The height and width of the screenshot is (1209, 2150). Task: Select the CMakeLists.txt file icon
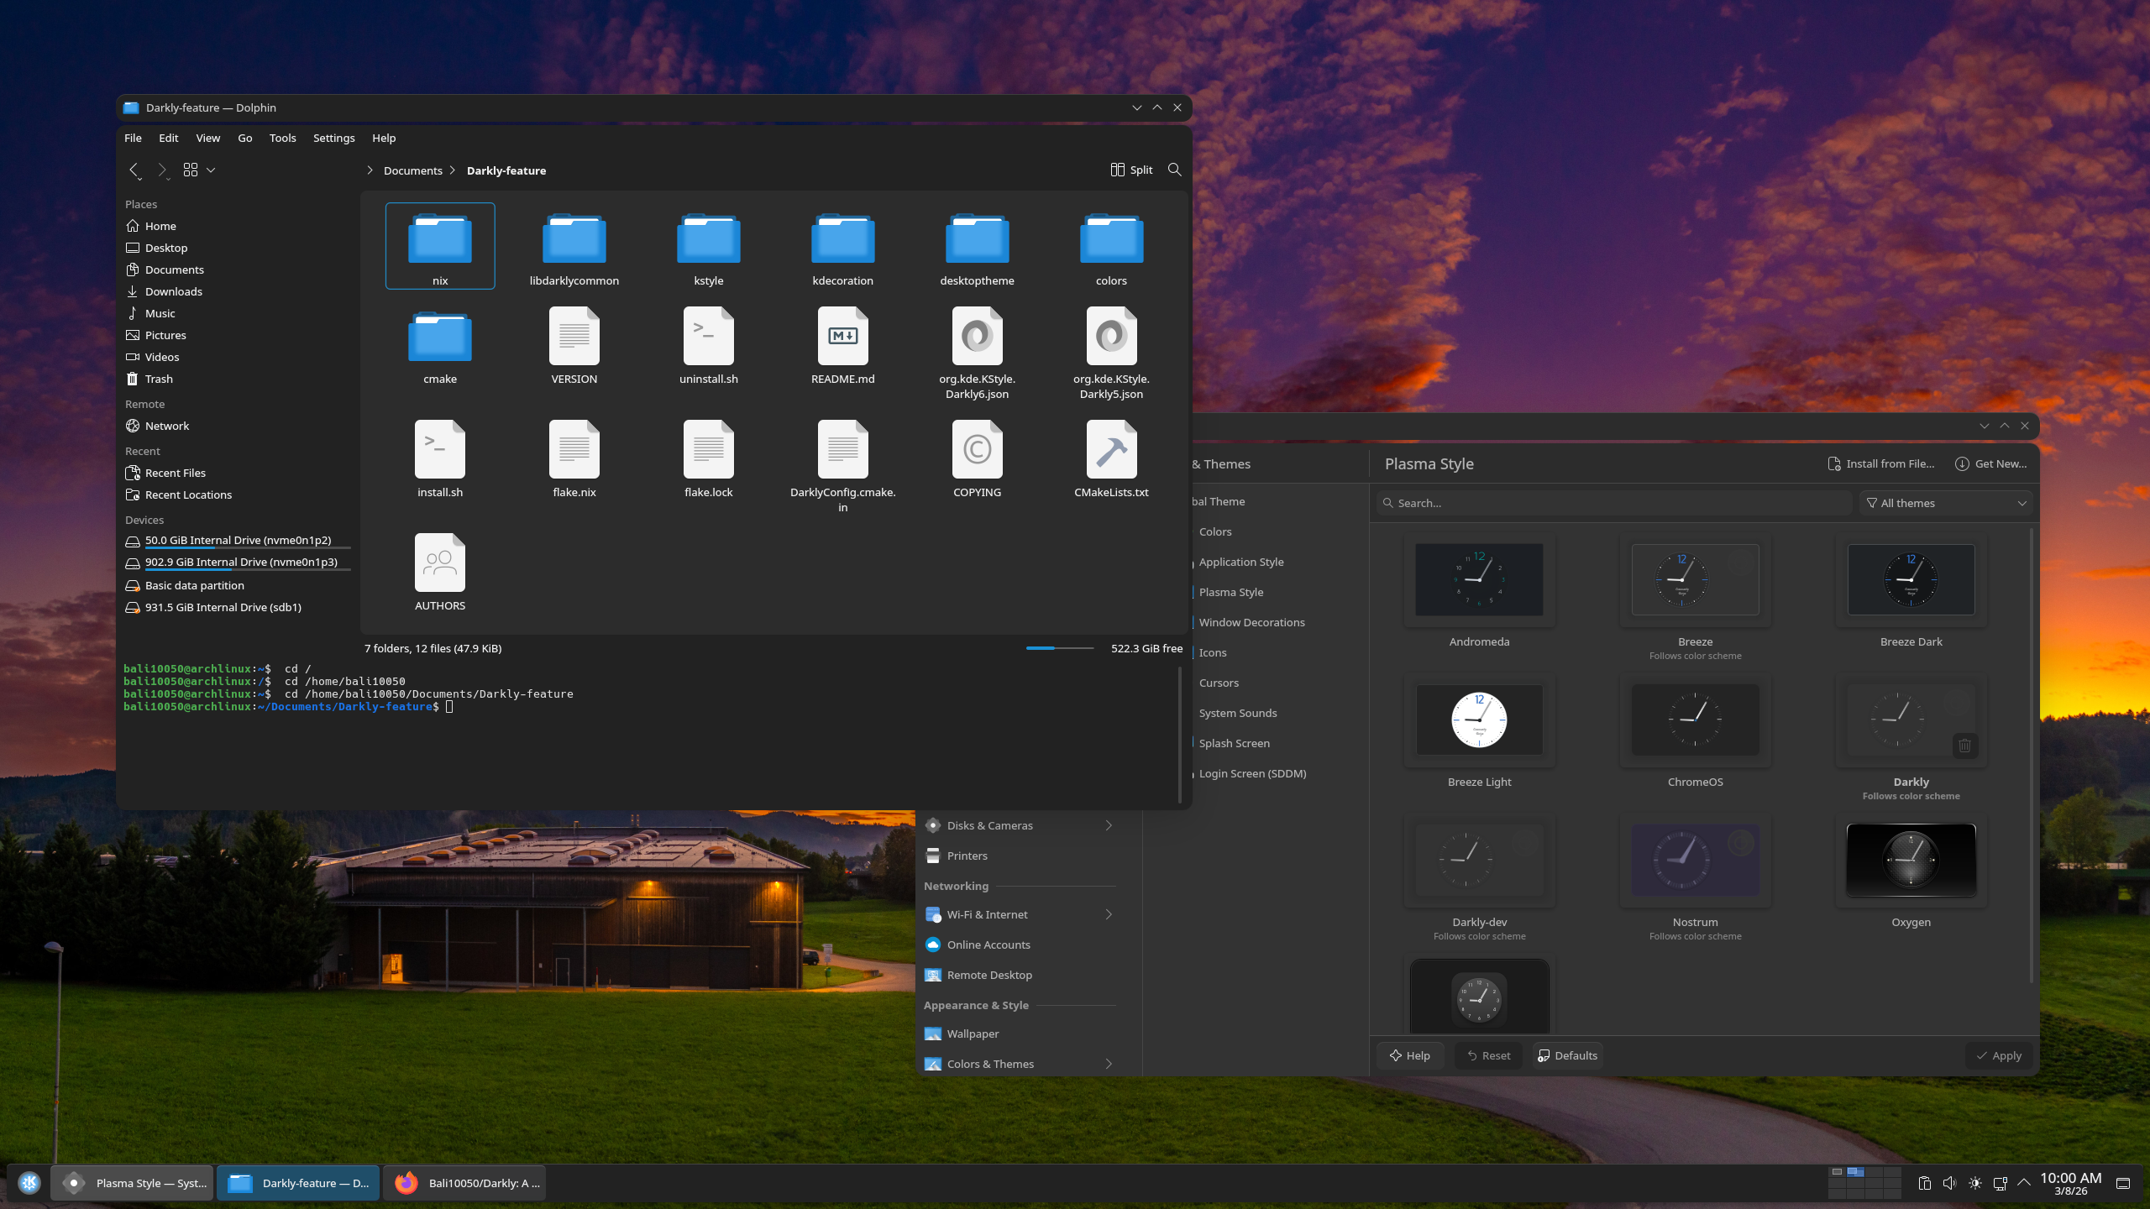[x=1111, y=449]
